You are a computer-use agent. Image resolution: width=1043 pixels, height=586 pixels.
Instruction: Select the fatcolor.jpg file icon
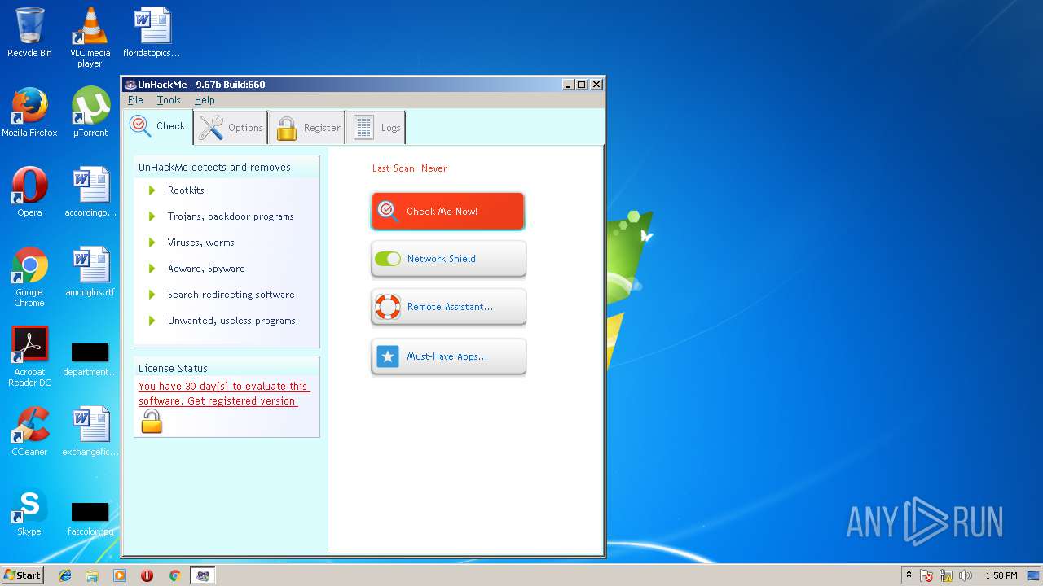pyautogui.click(x=90, y=519)
